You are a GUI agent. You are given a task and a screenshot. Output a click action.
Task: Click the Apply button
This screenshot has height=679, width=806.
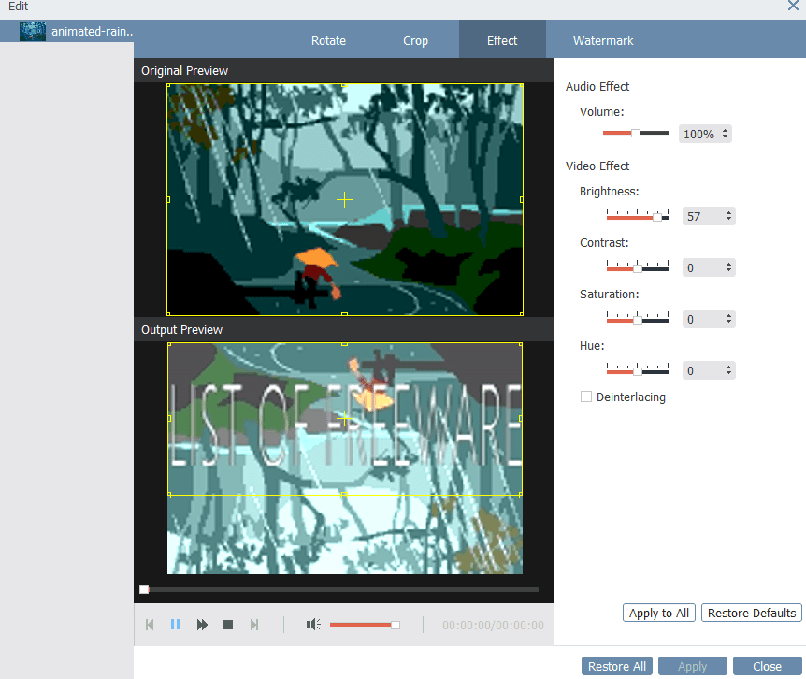pyautogui.click(x=693, y=666)
